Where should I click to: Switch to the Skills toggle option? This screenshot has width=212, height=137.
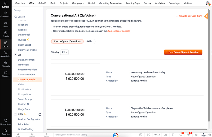pos(89,41)
